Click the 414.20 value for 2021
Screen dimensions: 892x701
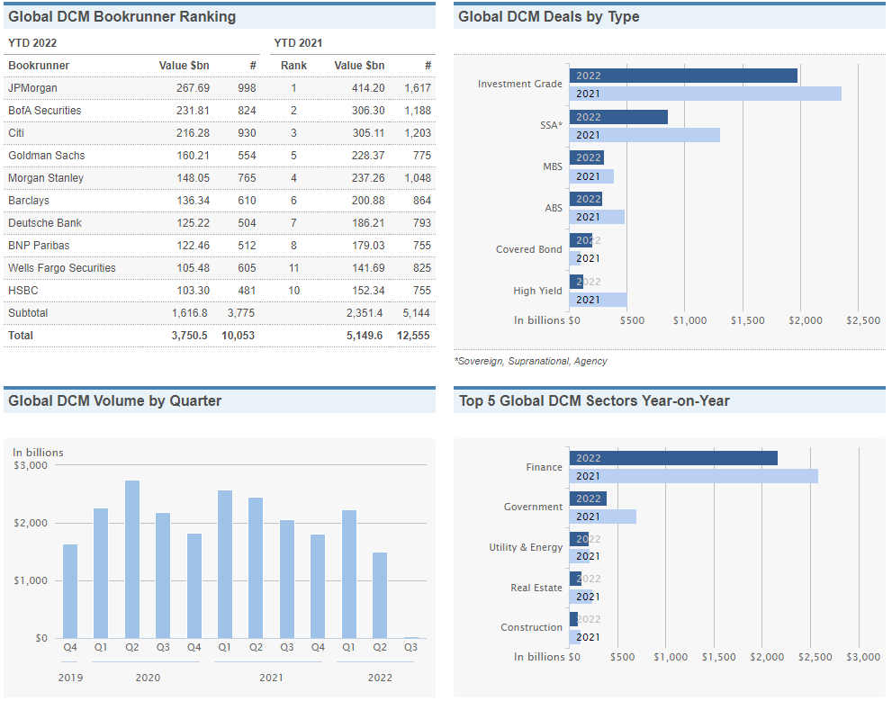pos(368,88)
